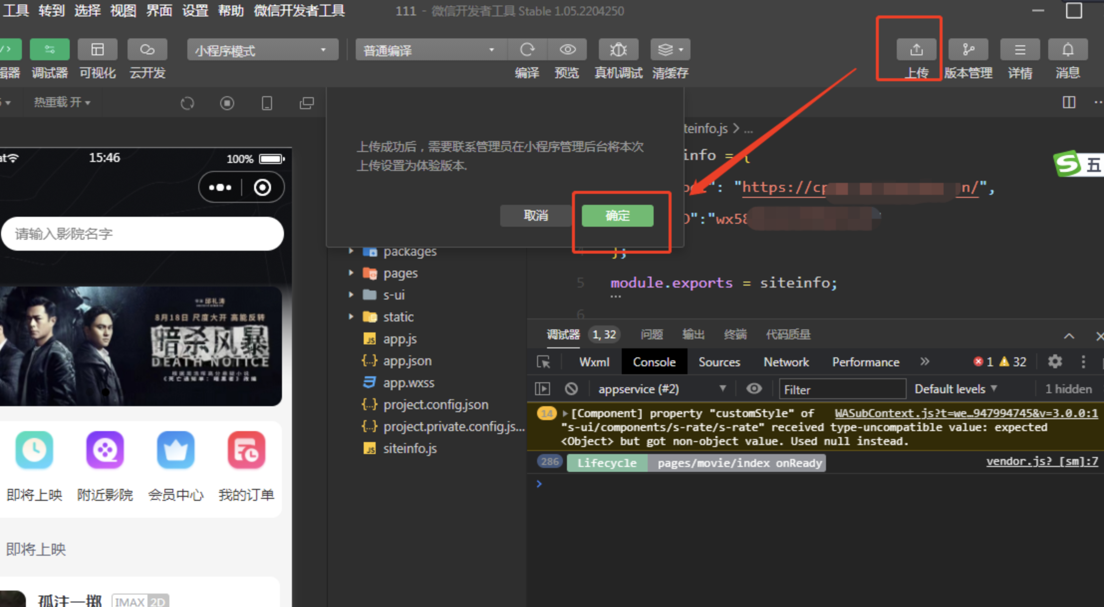The width and height of the screenshot is (1104, 607).
Task: Switch to the Network tab
Action: [x=786, y=362]
